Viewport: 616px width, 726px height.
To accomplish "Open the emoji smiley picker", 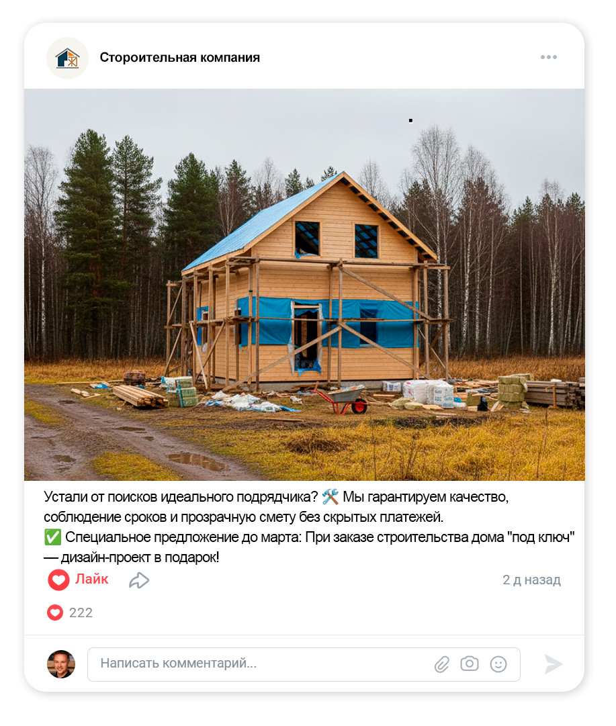I will click(498, 664).
